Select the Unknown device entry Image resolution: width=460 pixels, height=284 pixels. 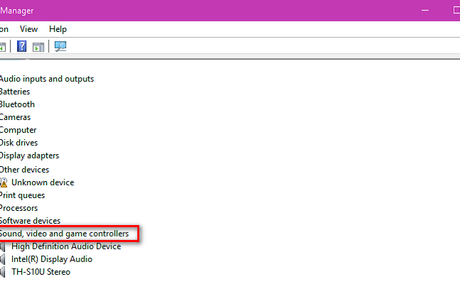[x=43, y=182]
